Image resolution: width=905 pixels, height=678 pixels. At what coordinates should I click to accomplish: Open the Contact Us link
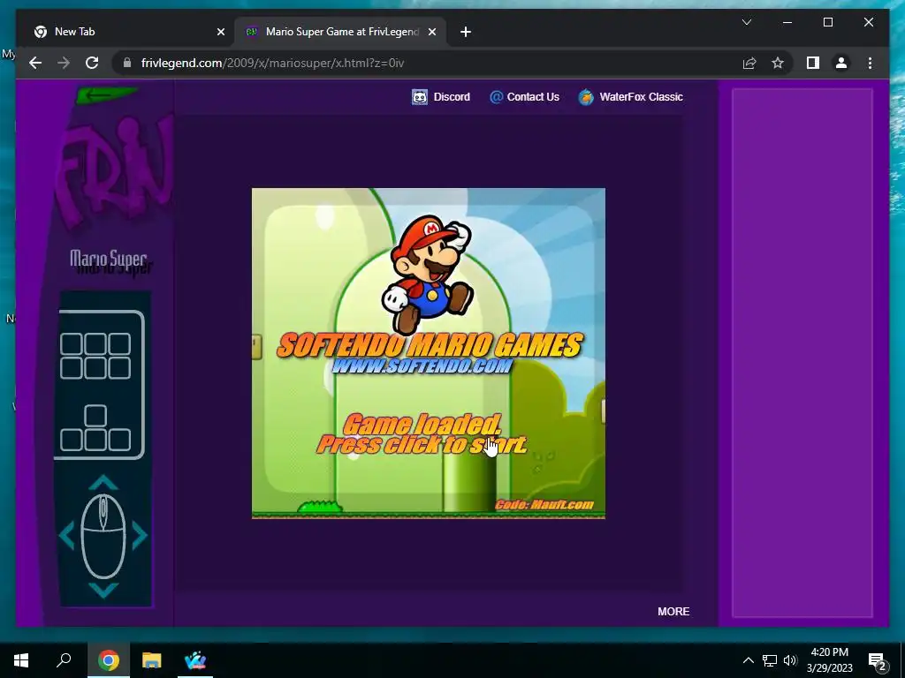point(533,97)
